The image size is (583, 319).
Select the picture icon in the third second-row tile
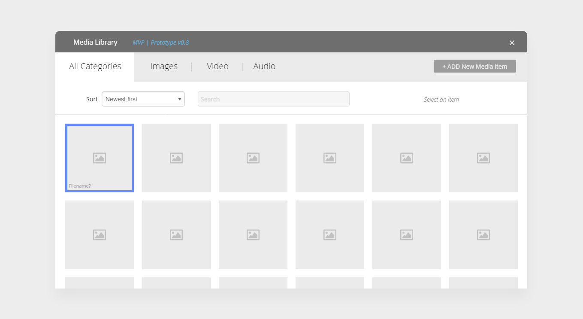point(253,234)
